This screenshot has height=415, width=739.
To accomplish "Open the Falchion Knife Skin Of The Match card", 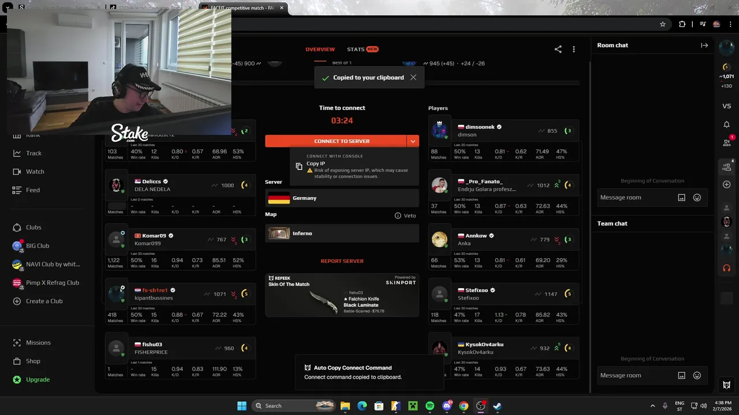I will 342,295.
